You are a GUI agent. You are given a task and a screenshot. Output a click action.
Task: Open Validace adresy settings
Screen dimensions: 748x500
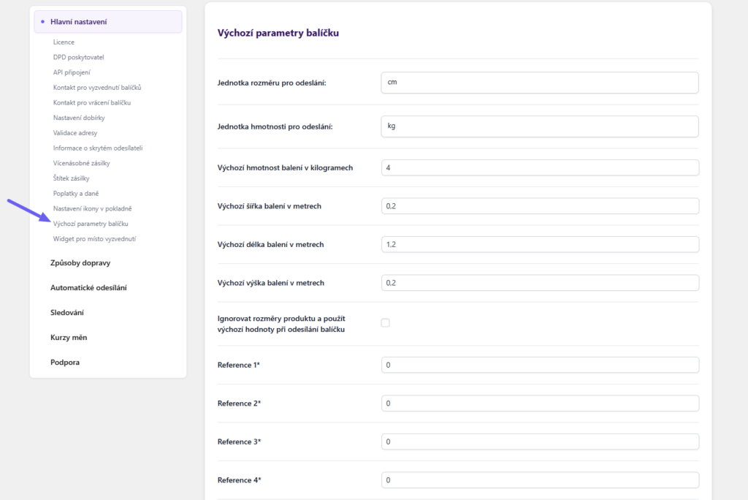click(75, 133)
